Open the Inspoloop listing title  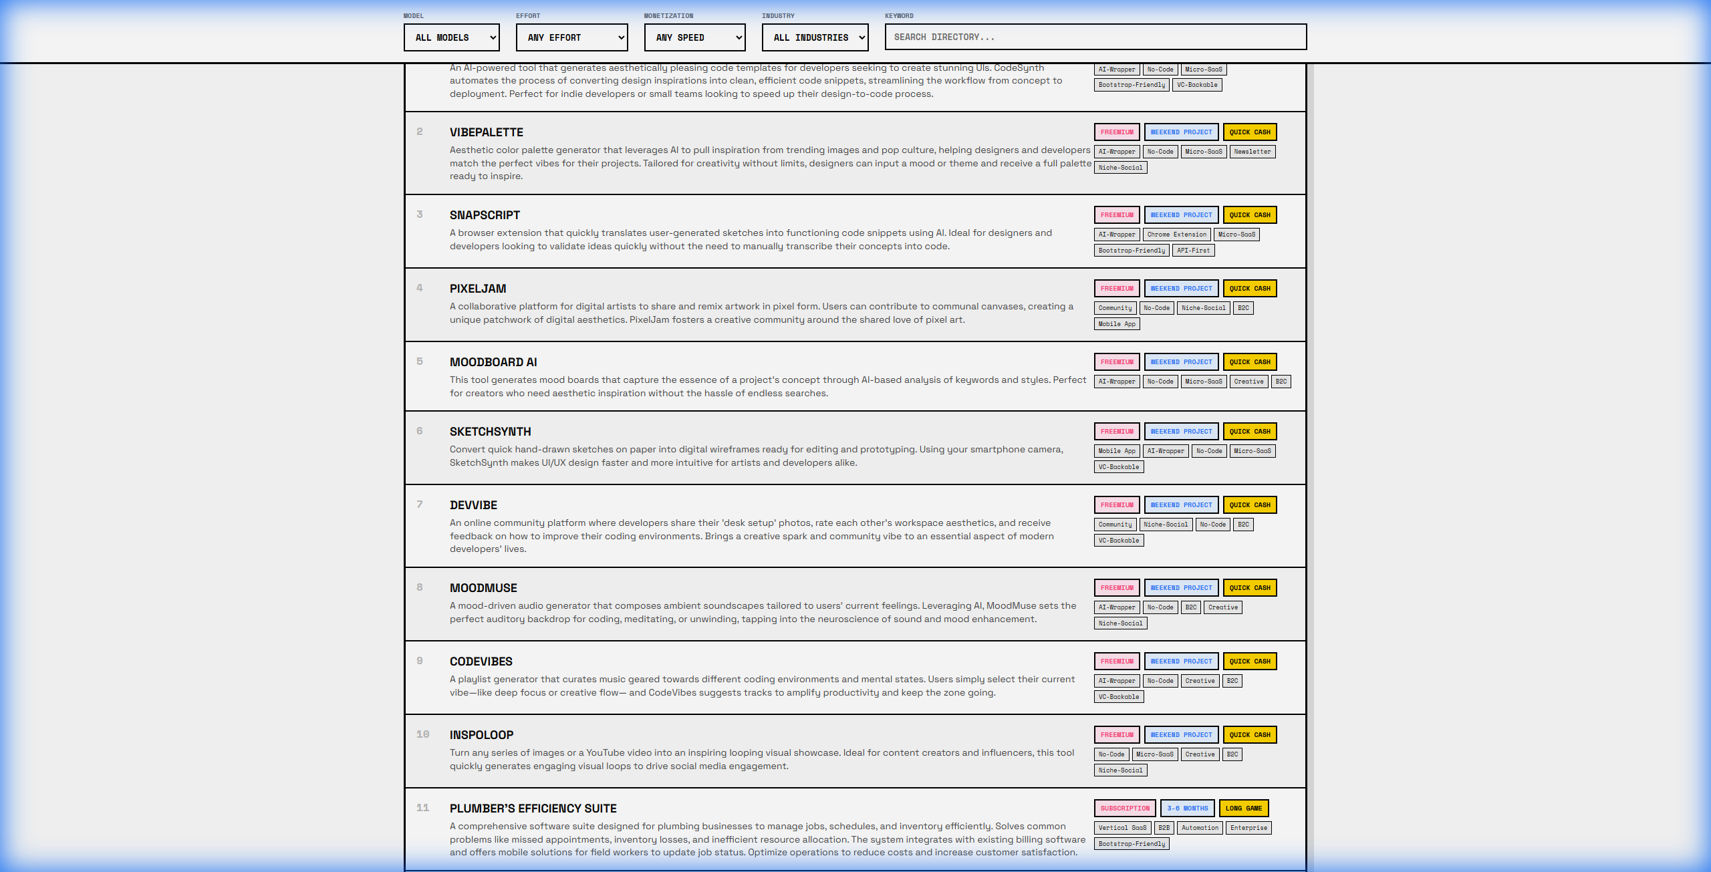[x=481, y=735]
